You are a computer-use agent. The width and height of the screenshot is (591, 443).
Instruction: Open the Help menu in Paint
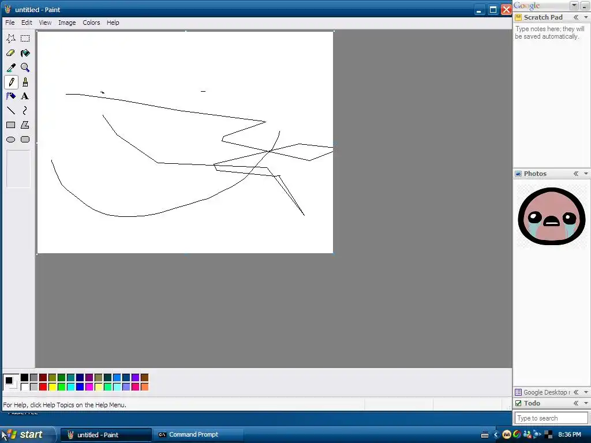coord(113,22)
